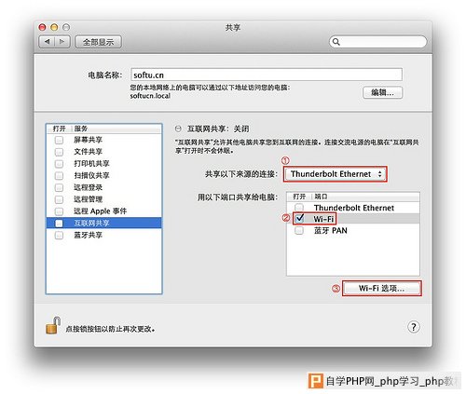Viewport: 466px width, 394px height.
Task: Toggle the Wi-Fi port checkbox
Action: pos(299,218)
